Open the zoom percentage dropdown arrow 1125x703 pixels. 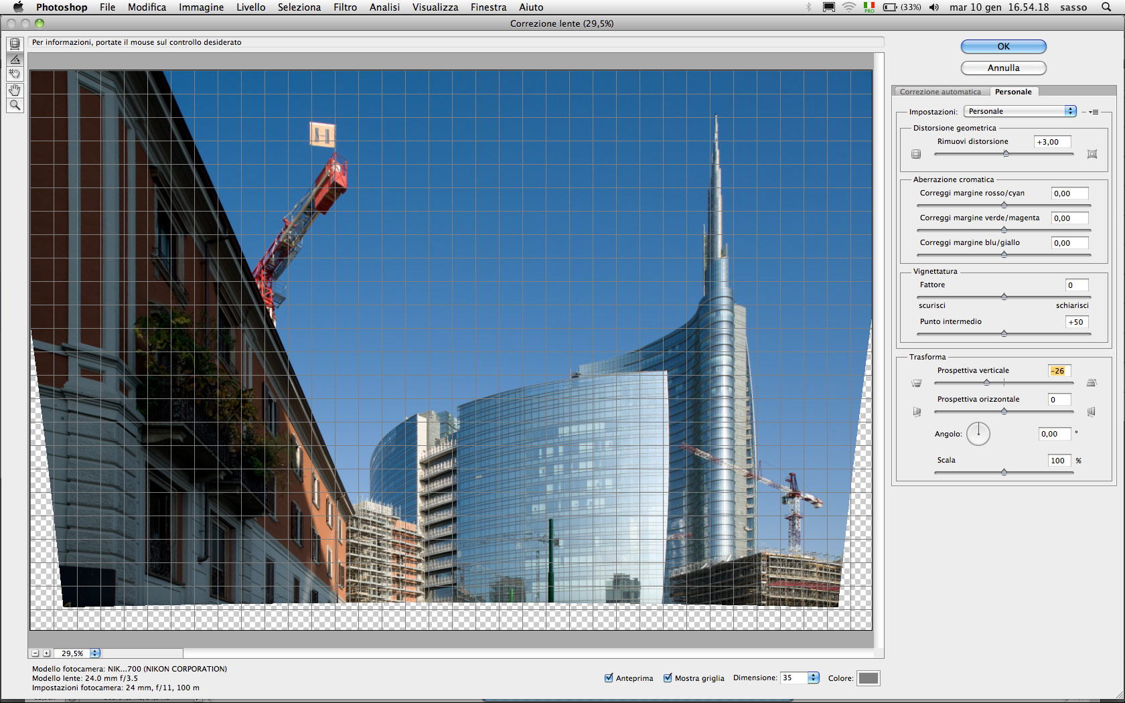click(95, 653)
